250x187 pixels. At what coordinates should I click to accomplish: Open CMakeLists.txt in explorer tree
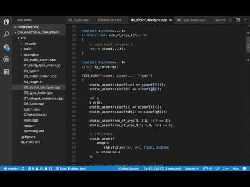click(35, 115)
